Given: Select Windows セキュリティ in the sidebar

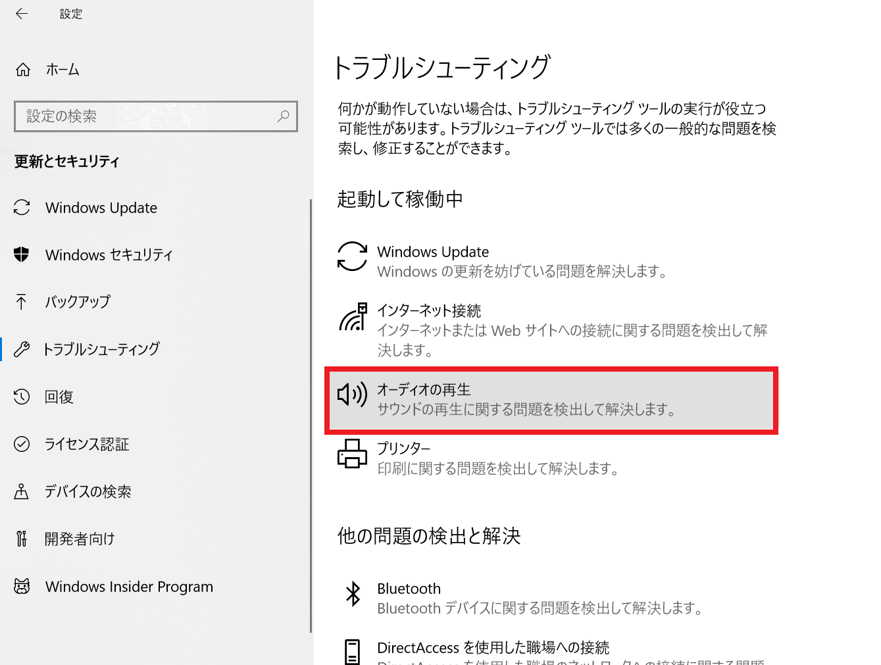Looking at the screenshot, I should click(109, 255).
